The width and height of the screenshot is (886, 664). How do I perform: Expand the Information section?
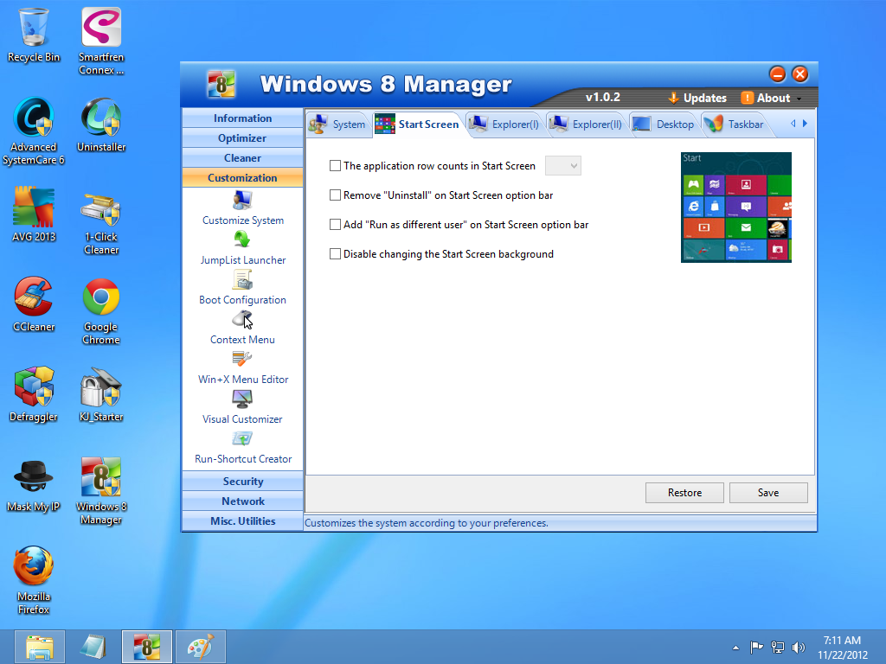(242, 118)
